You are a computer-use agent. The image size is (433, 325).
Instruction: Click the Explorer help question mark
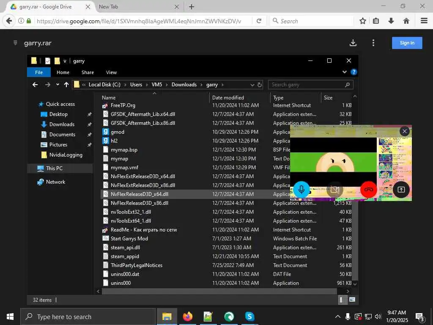tap(354, 72)
